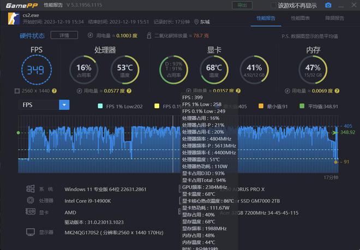
Task: Click the 349 FPS circular gauge
Action: 37,70
